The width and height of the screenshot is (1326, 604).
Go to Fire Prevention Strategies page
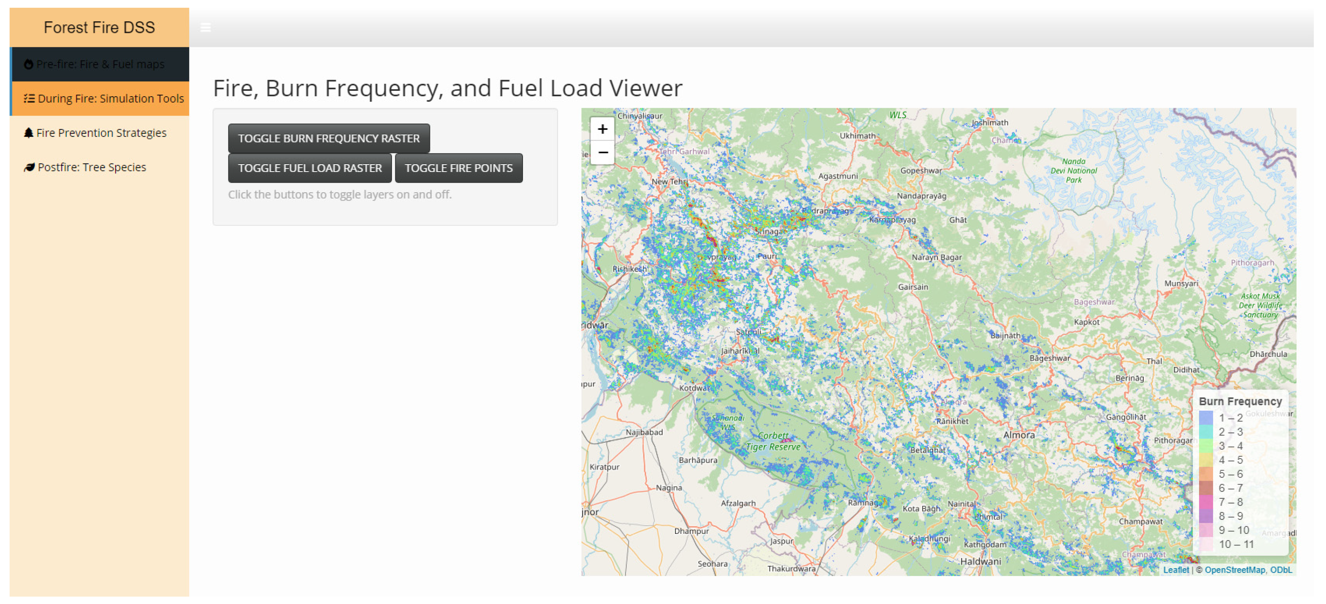point(101,133)
